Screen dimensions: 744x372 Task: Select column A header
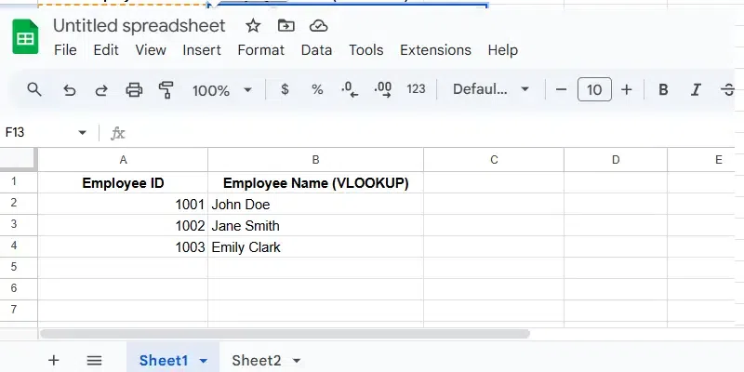(123, 160)
